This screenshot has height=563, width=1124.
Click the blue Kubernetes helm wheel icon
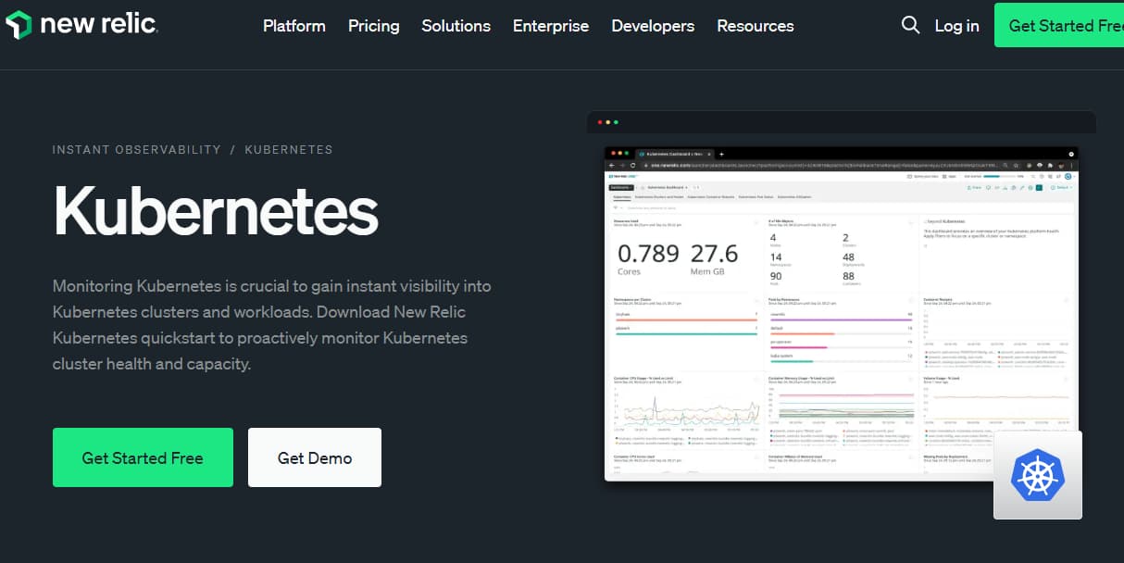point(1038,475)
